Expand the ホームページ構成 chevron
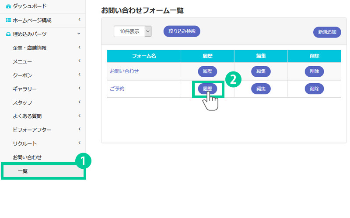Screen dimensions: 350x218 coord(79,20)
